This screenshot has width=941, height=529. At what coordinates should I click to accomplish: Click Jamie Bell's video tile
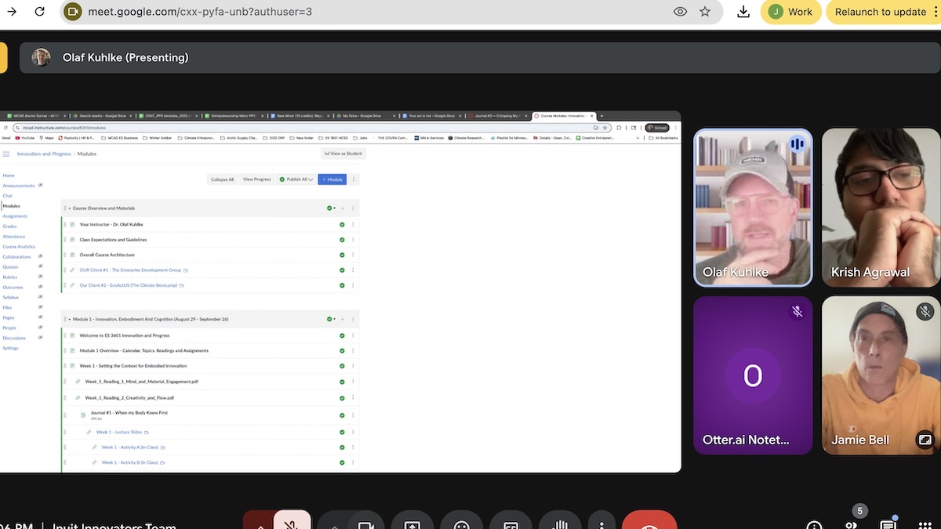[881, 375]
